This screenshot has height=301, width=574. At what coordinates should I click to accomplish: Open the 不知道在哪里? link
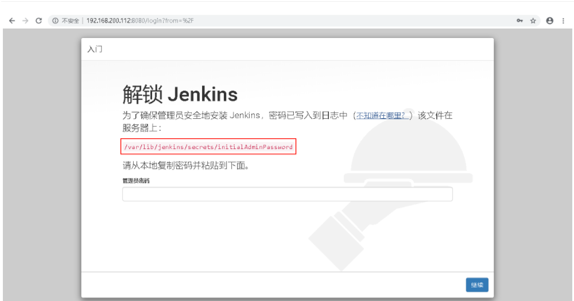[382, 116]
